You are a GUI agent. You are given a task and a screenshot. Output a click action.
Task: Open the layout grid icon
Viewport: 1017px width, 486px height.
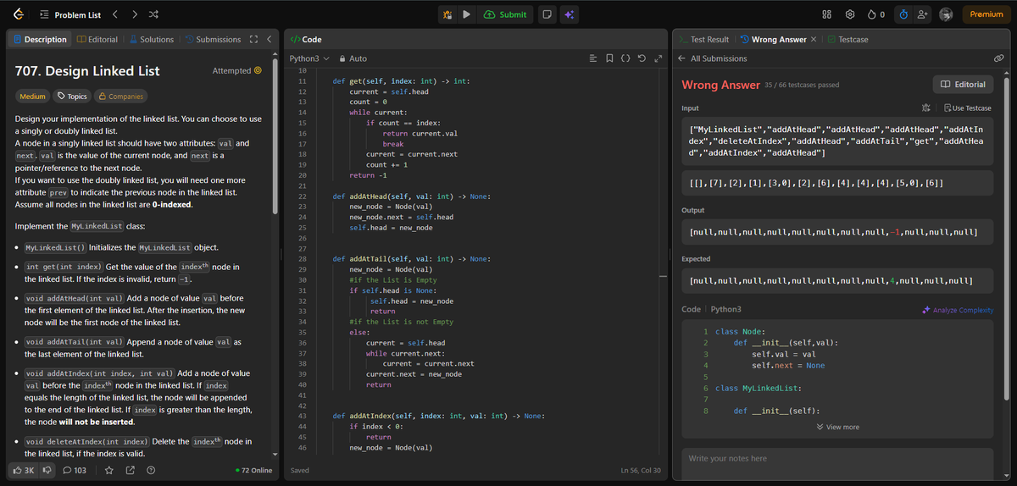click(x=827, y=14)
